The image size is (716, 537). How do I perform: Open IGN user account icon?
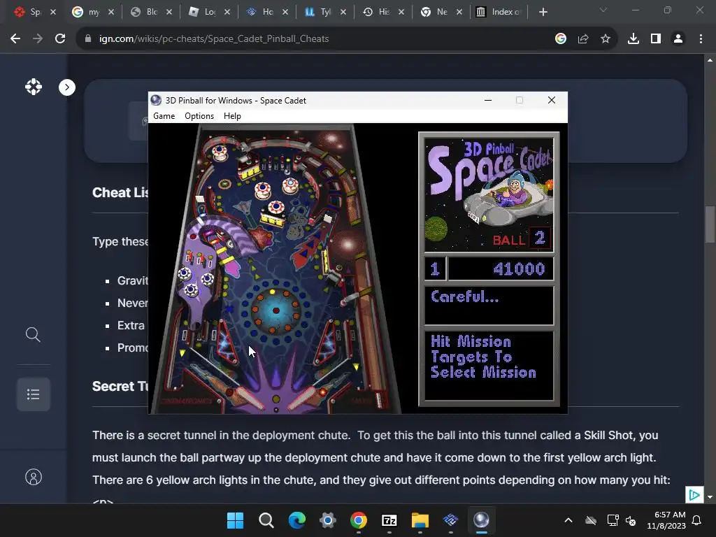(34, 477)
